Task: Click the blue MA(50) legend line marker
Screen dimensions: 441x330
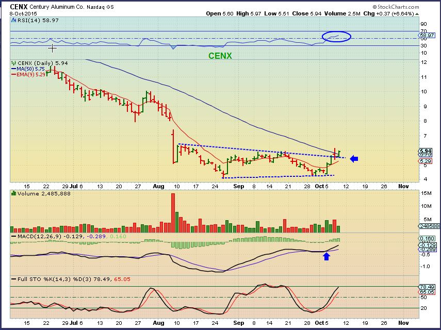Action: point(13,69)
